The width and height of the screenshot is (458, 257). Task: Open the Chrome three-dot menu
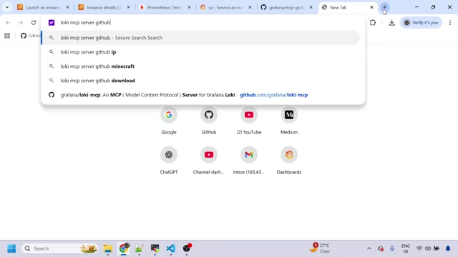450,22
